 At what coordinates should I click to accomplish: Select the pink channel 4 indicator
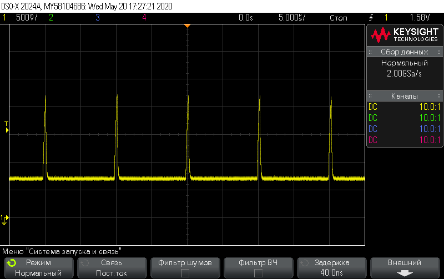click(x=144, y=18)
